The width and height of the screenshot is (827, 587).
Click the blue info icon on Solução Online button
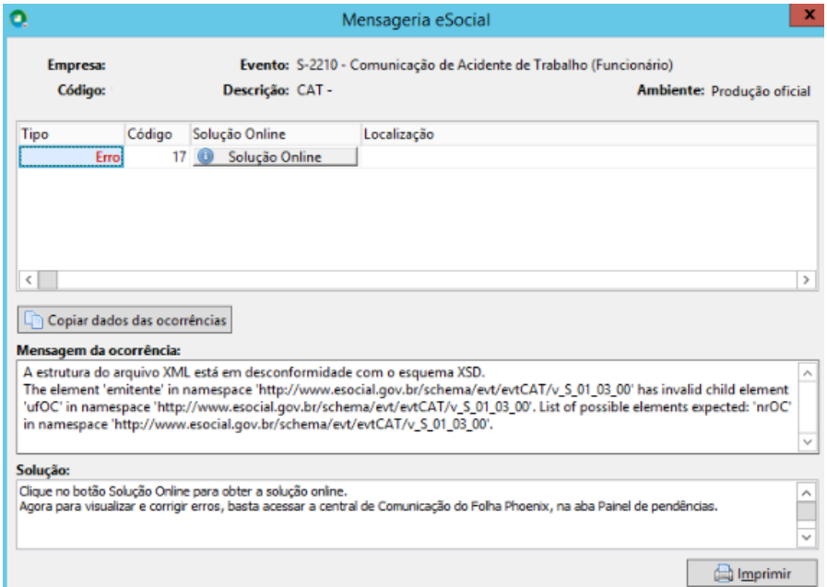coord(206,157)
